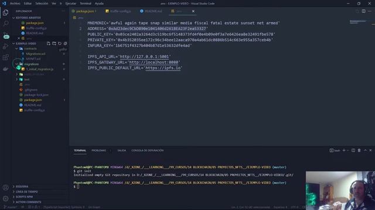Maximize the terminal panel size

[365, 150]
